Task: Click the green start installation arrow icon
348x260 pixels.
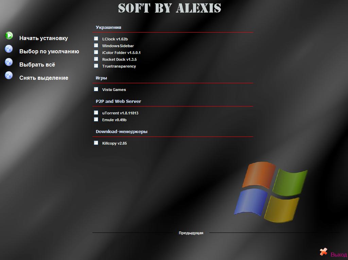Action: point(9,35)
